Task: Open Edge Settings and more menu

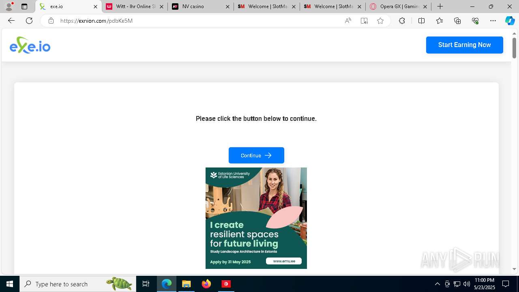Action: coord(493,21)
